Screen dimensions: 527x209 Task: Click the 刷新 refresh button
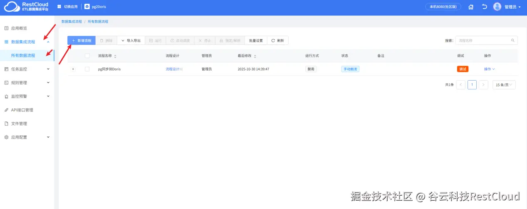coord(278,40)
